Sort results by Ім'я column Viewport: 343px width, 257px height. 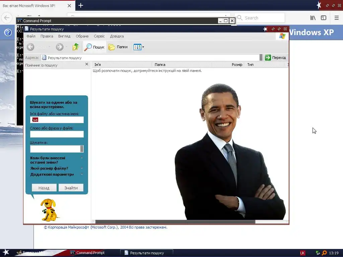click(122, 65)
